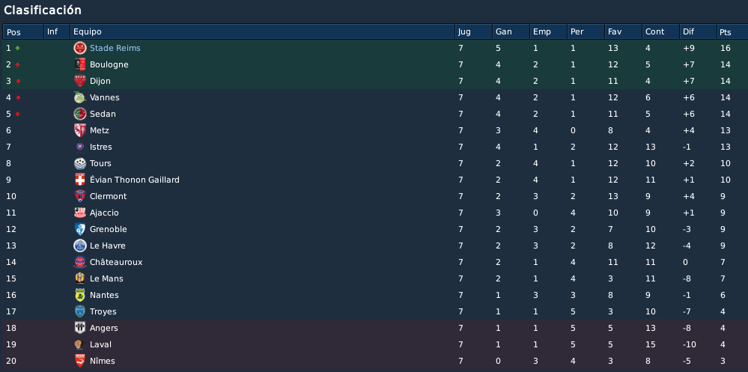748x372 pixels.
Task: Click the Stade Reims club crest
Action: tap(79, 48)
